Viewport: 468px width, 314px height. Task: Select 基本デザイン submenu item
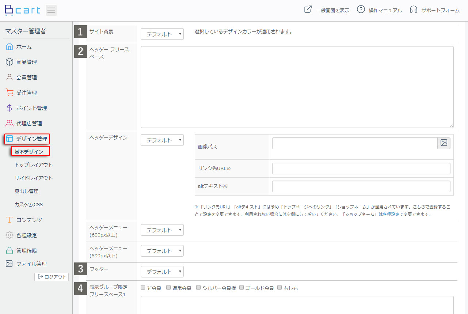[29, 152]
